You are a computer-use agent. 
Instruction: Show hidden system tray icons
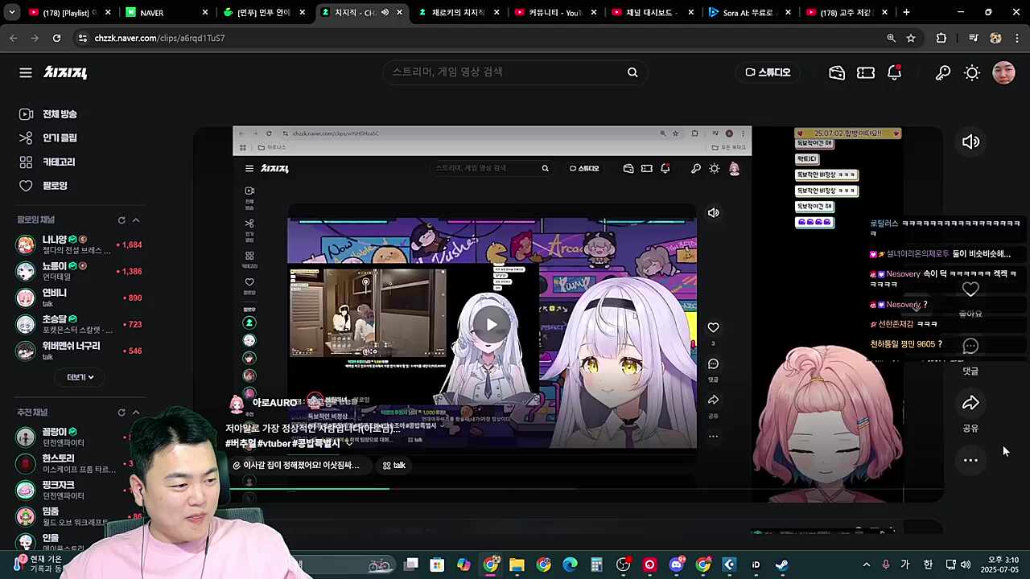(x=866, y=565)
